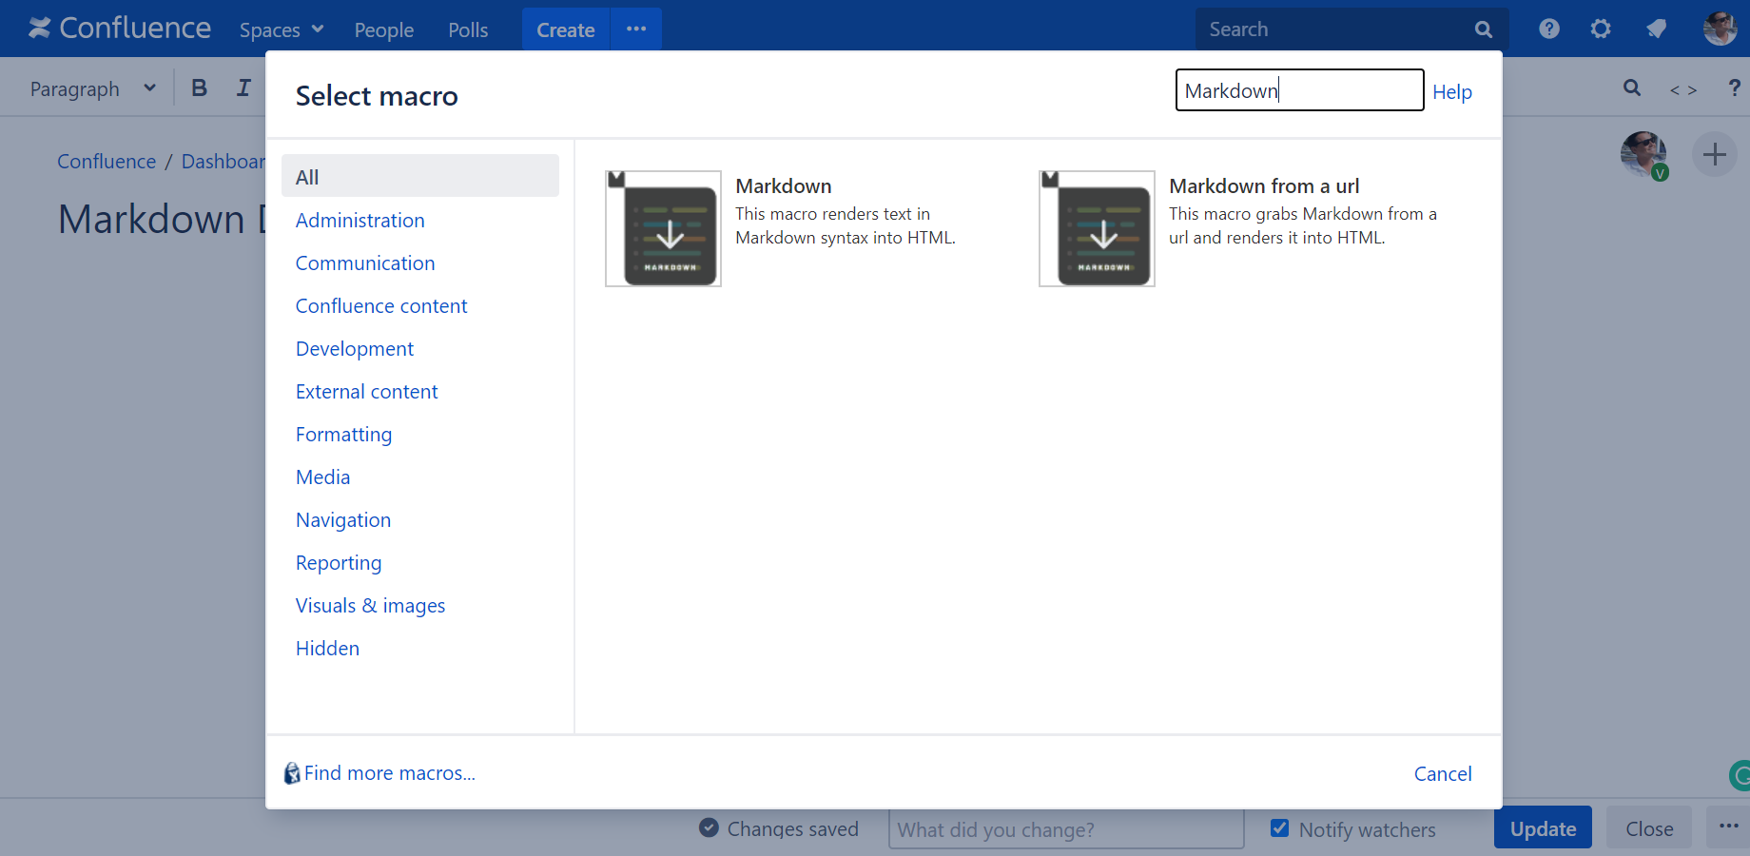This screenshot has height=856, width=1750.
Task: Open the settings gear menu
Action: 1601,29
